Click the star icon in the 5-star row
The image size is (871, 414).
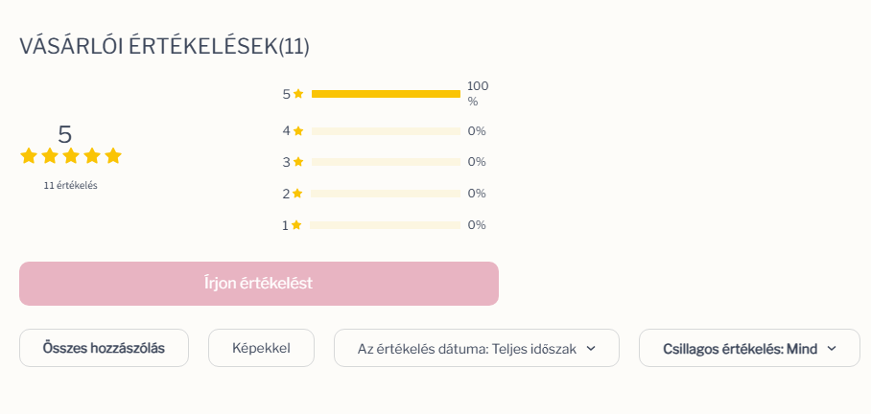298,94
